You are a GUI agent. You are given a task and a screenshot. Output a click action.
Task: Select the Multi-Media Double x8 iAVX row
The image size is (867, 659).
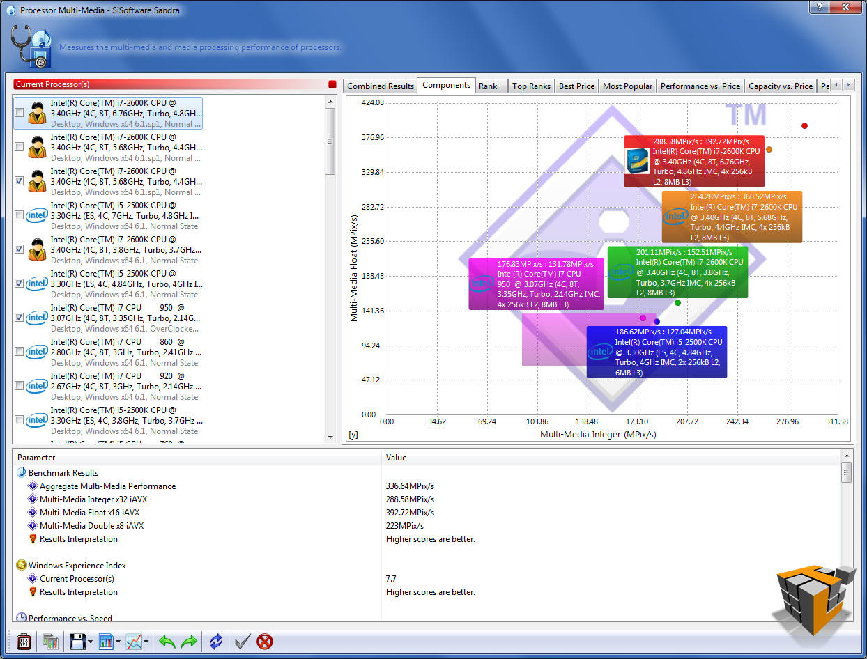point(428,526)
